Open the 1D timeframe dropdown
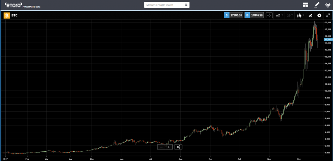The image size is (333, 161). coord(290,15)
